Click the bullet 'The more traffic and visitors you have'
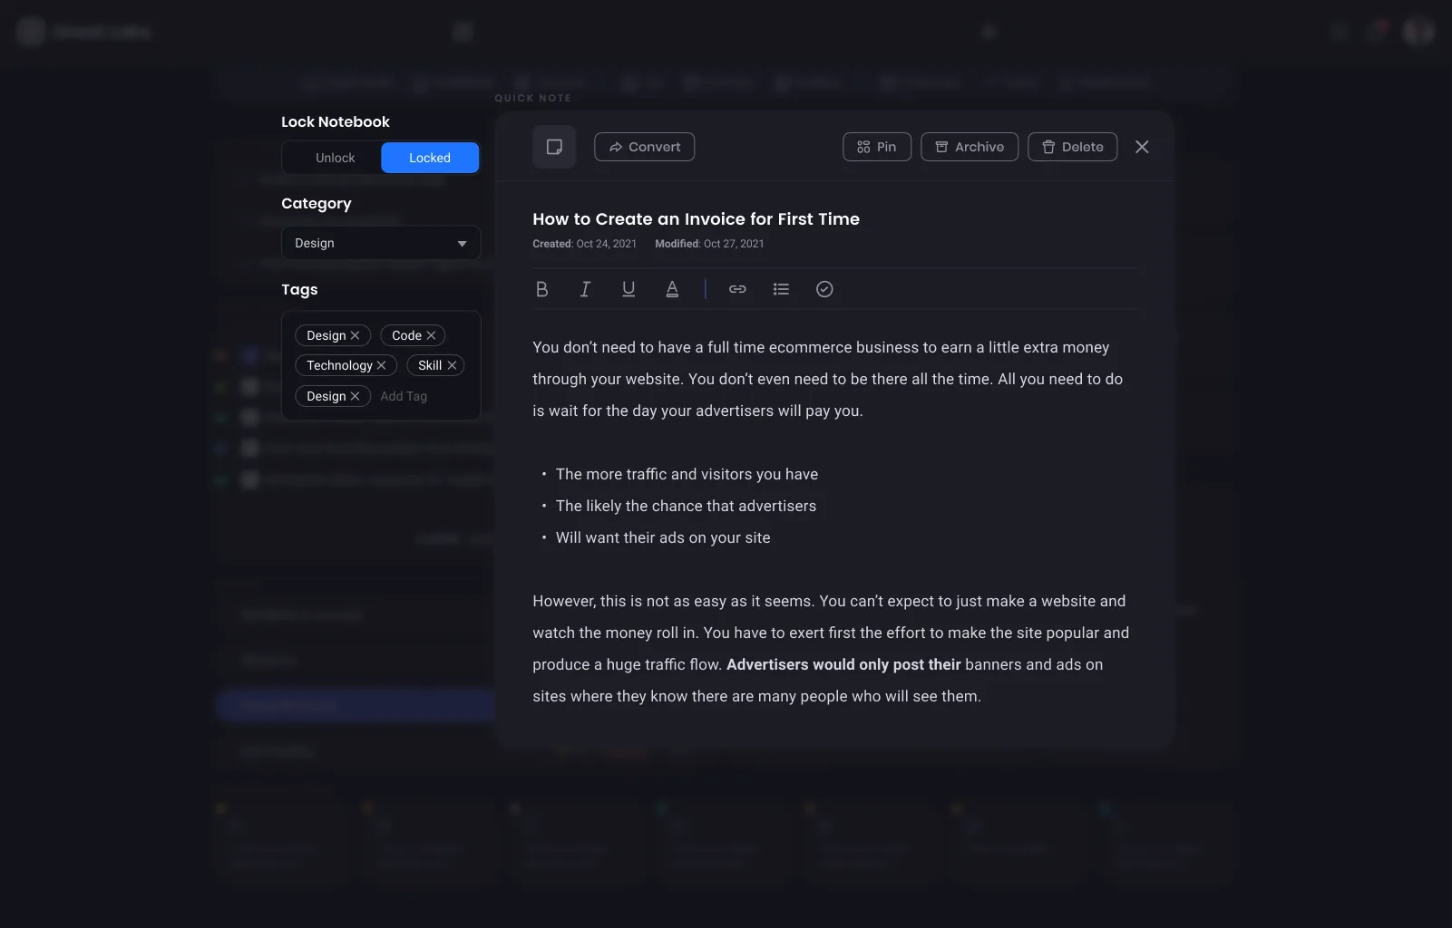 (687, 474)
